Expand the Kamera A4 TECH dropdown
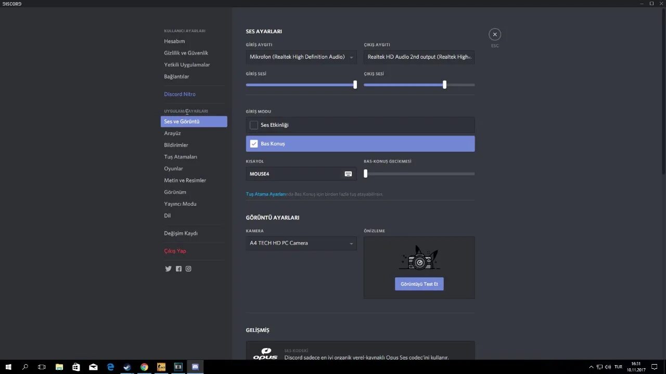Screen dimensions: 666x374 coord(301,243)
